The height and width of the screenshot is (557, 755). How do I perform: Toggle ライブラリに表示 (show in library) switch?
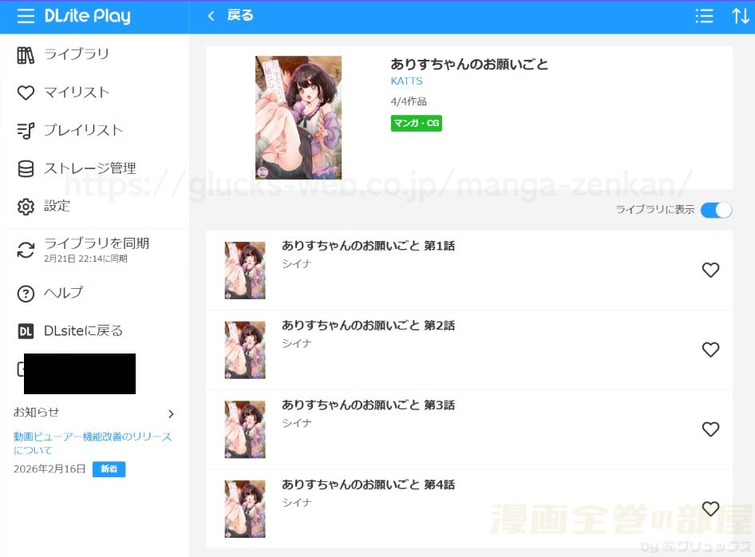(716, 209)
